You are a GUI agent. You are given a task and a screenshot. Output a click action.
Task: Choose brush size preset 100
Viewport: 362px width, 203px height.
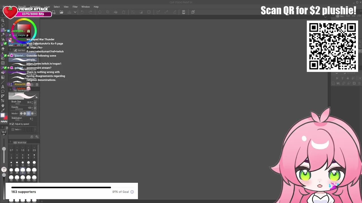point(29,178)
